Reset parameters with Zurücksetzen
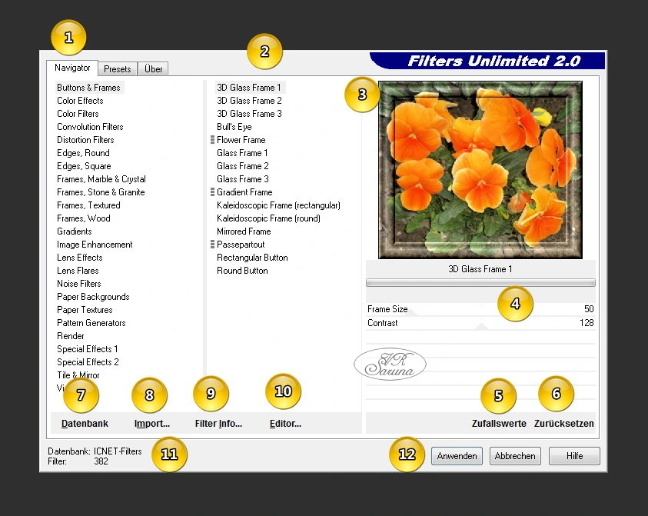Screen dimensions: 648x516 point(563,424)
